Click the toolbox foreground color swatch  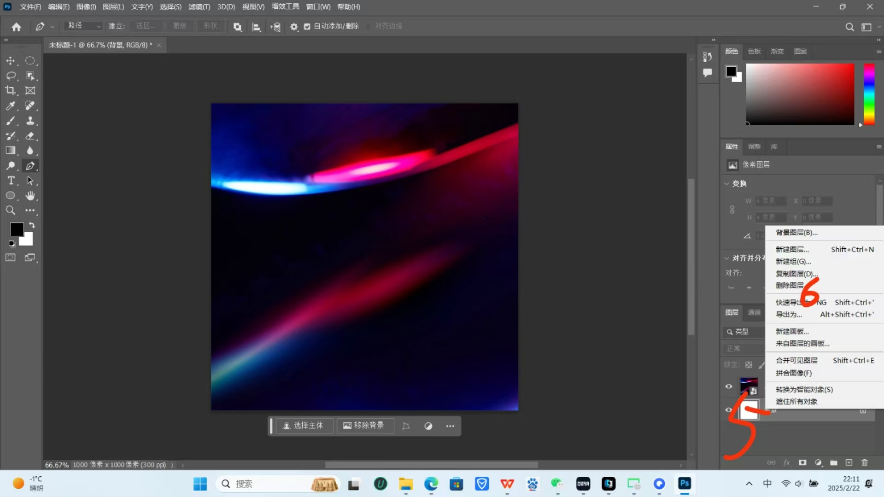[17, 229]
